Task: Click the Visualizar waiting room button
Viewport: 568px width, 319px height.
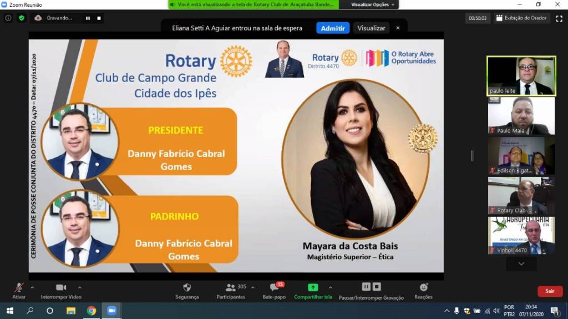Action: (371, 28)
